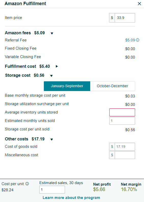144x202 pixels.
Task: Click the Average inventory units stored field
Action: (122, 112)
